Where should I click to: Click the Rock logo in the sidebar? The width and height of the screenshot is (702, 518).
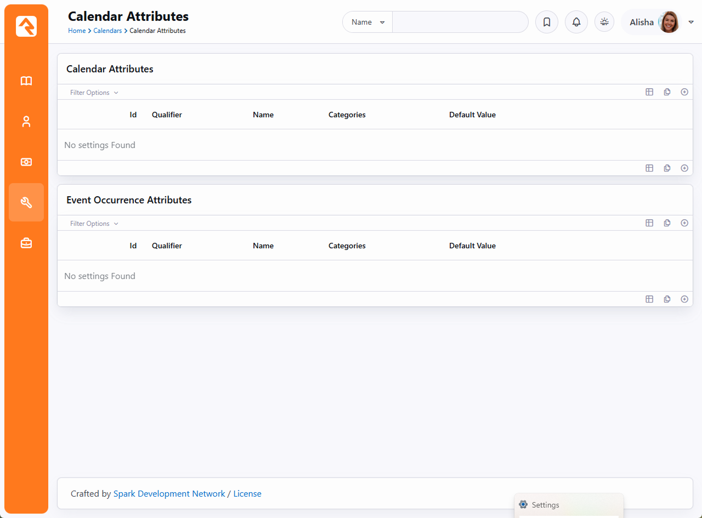pos(26,26)
